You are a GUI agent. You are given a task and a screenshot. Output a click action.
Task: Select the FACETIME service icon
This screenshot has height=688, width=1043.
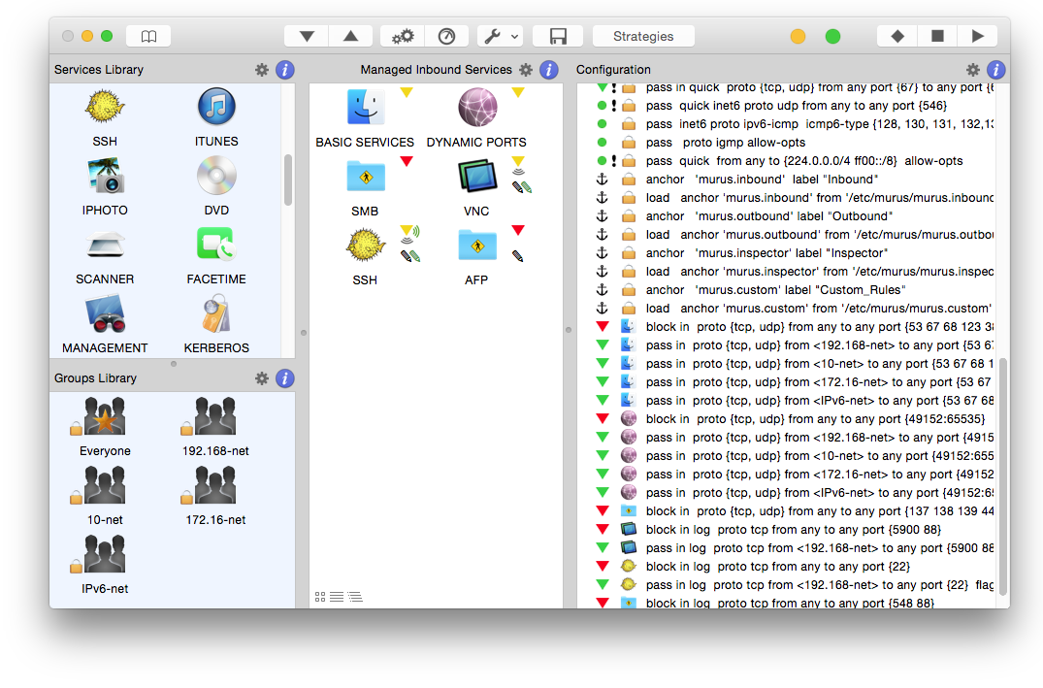click(215, 245)
